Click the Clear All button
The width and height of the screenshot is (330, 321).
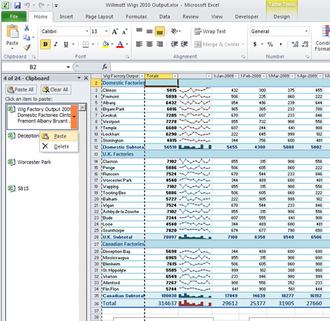(x=56, y=89)
